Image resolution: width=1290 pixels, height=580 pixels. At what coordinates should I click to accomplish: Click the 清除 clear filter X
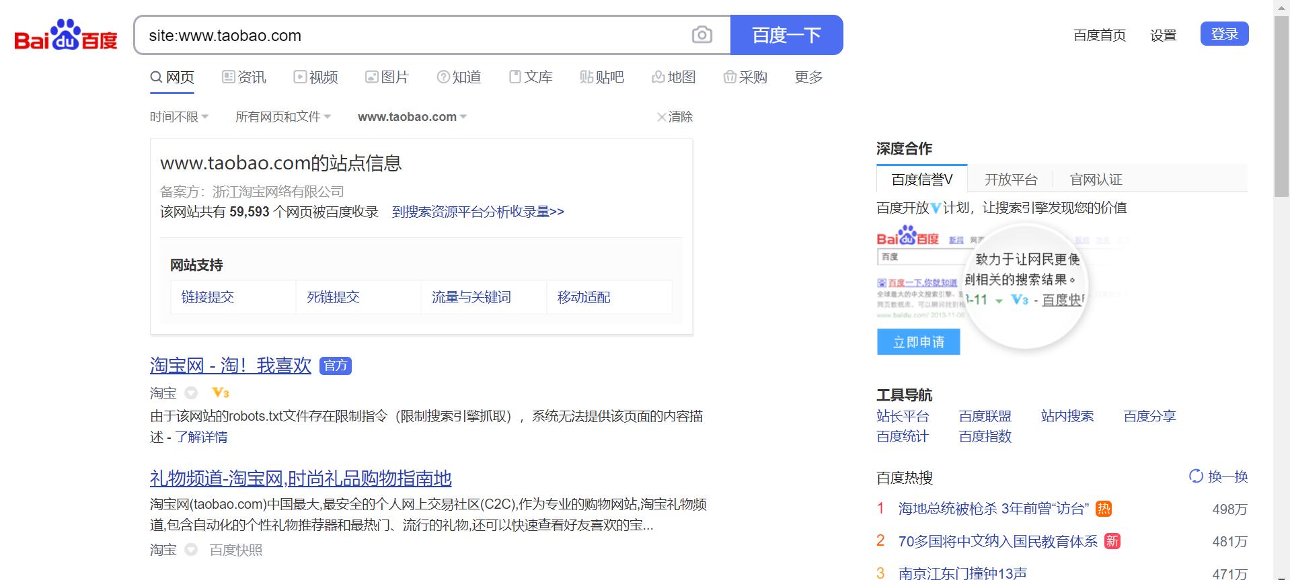coord(675,117)
